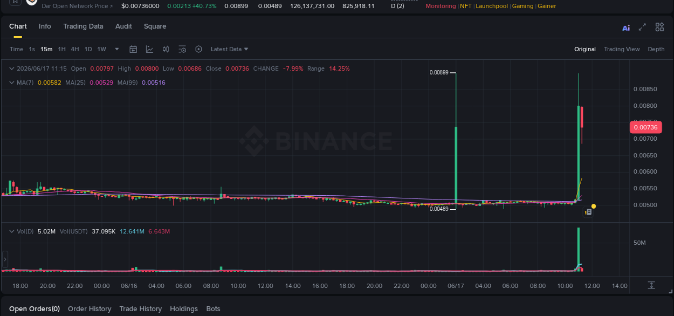The image size is (674, 316).
Task: Click the +40.73% price change text
Action: [204, 6]
